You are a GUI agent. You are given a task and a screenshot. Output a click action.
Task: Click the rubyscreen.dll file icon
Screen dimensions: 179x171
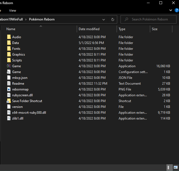pyautogui.click(x=9, y=95)
